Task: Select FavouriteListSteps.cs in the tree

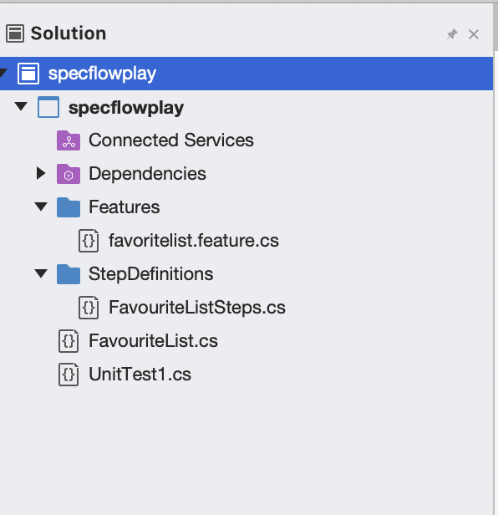Action: click(197, 308)
